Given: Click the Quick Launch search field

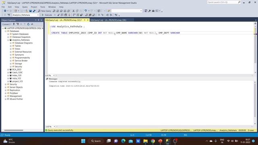Looking at the screenshot, I should click(x=223, y=2).
